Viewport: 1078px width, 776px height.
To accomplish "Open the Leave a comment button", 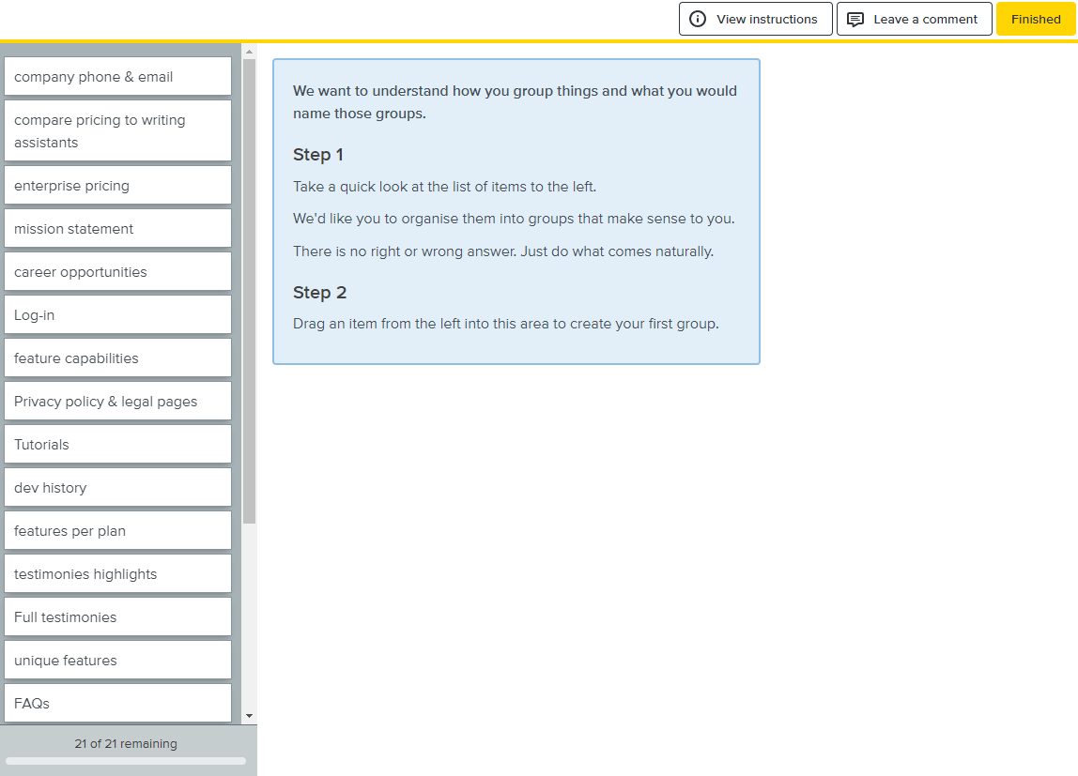I will 914,19.
